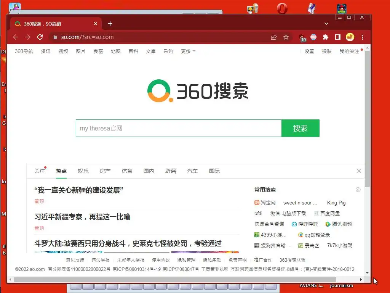Open the 百科 navigation link
The height and width of the screenshot is (293, 390).
(x=133, y=52)
